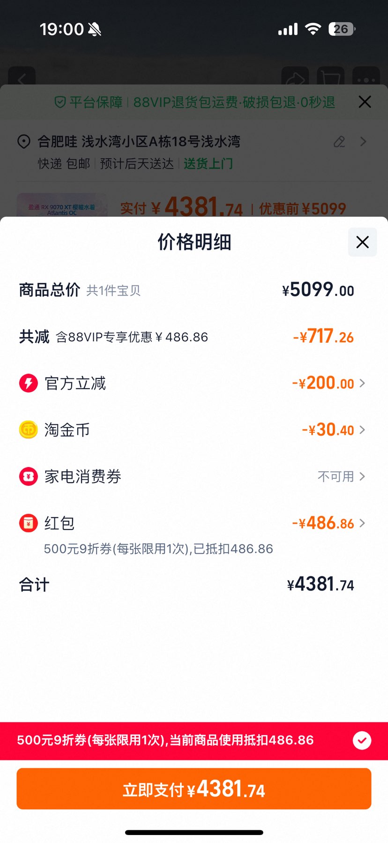
Task: Open 家电消费券 不可用 details
Action: pyautogui.click(x=341, y=476)
